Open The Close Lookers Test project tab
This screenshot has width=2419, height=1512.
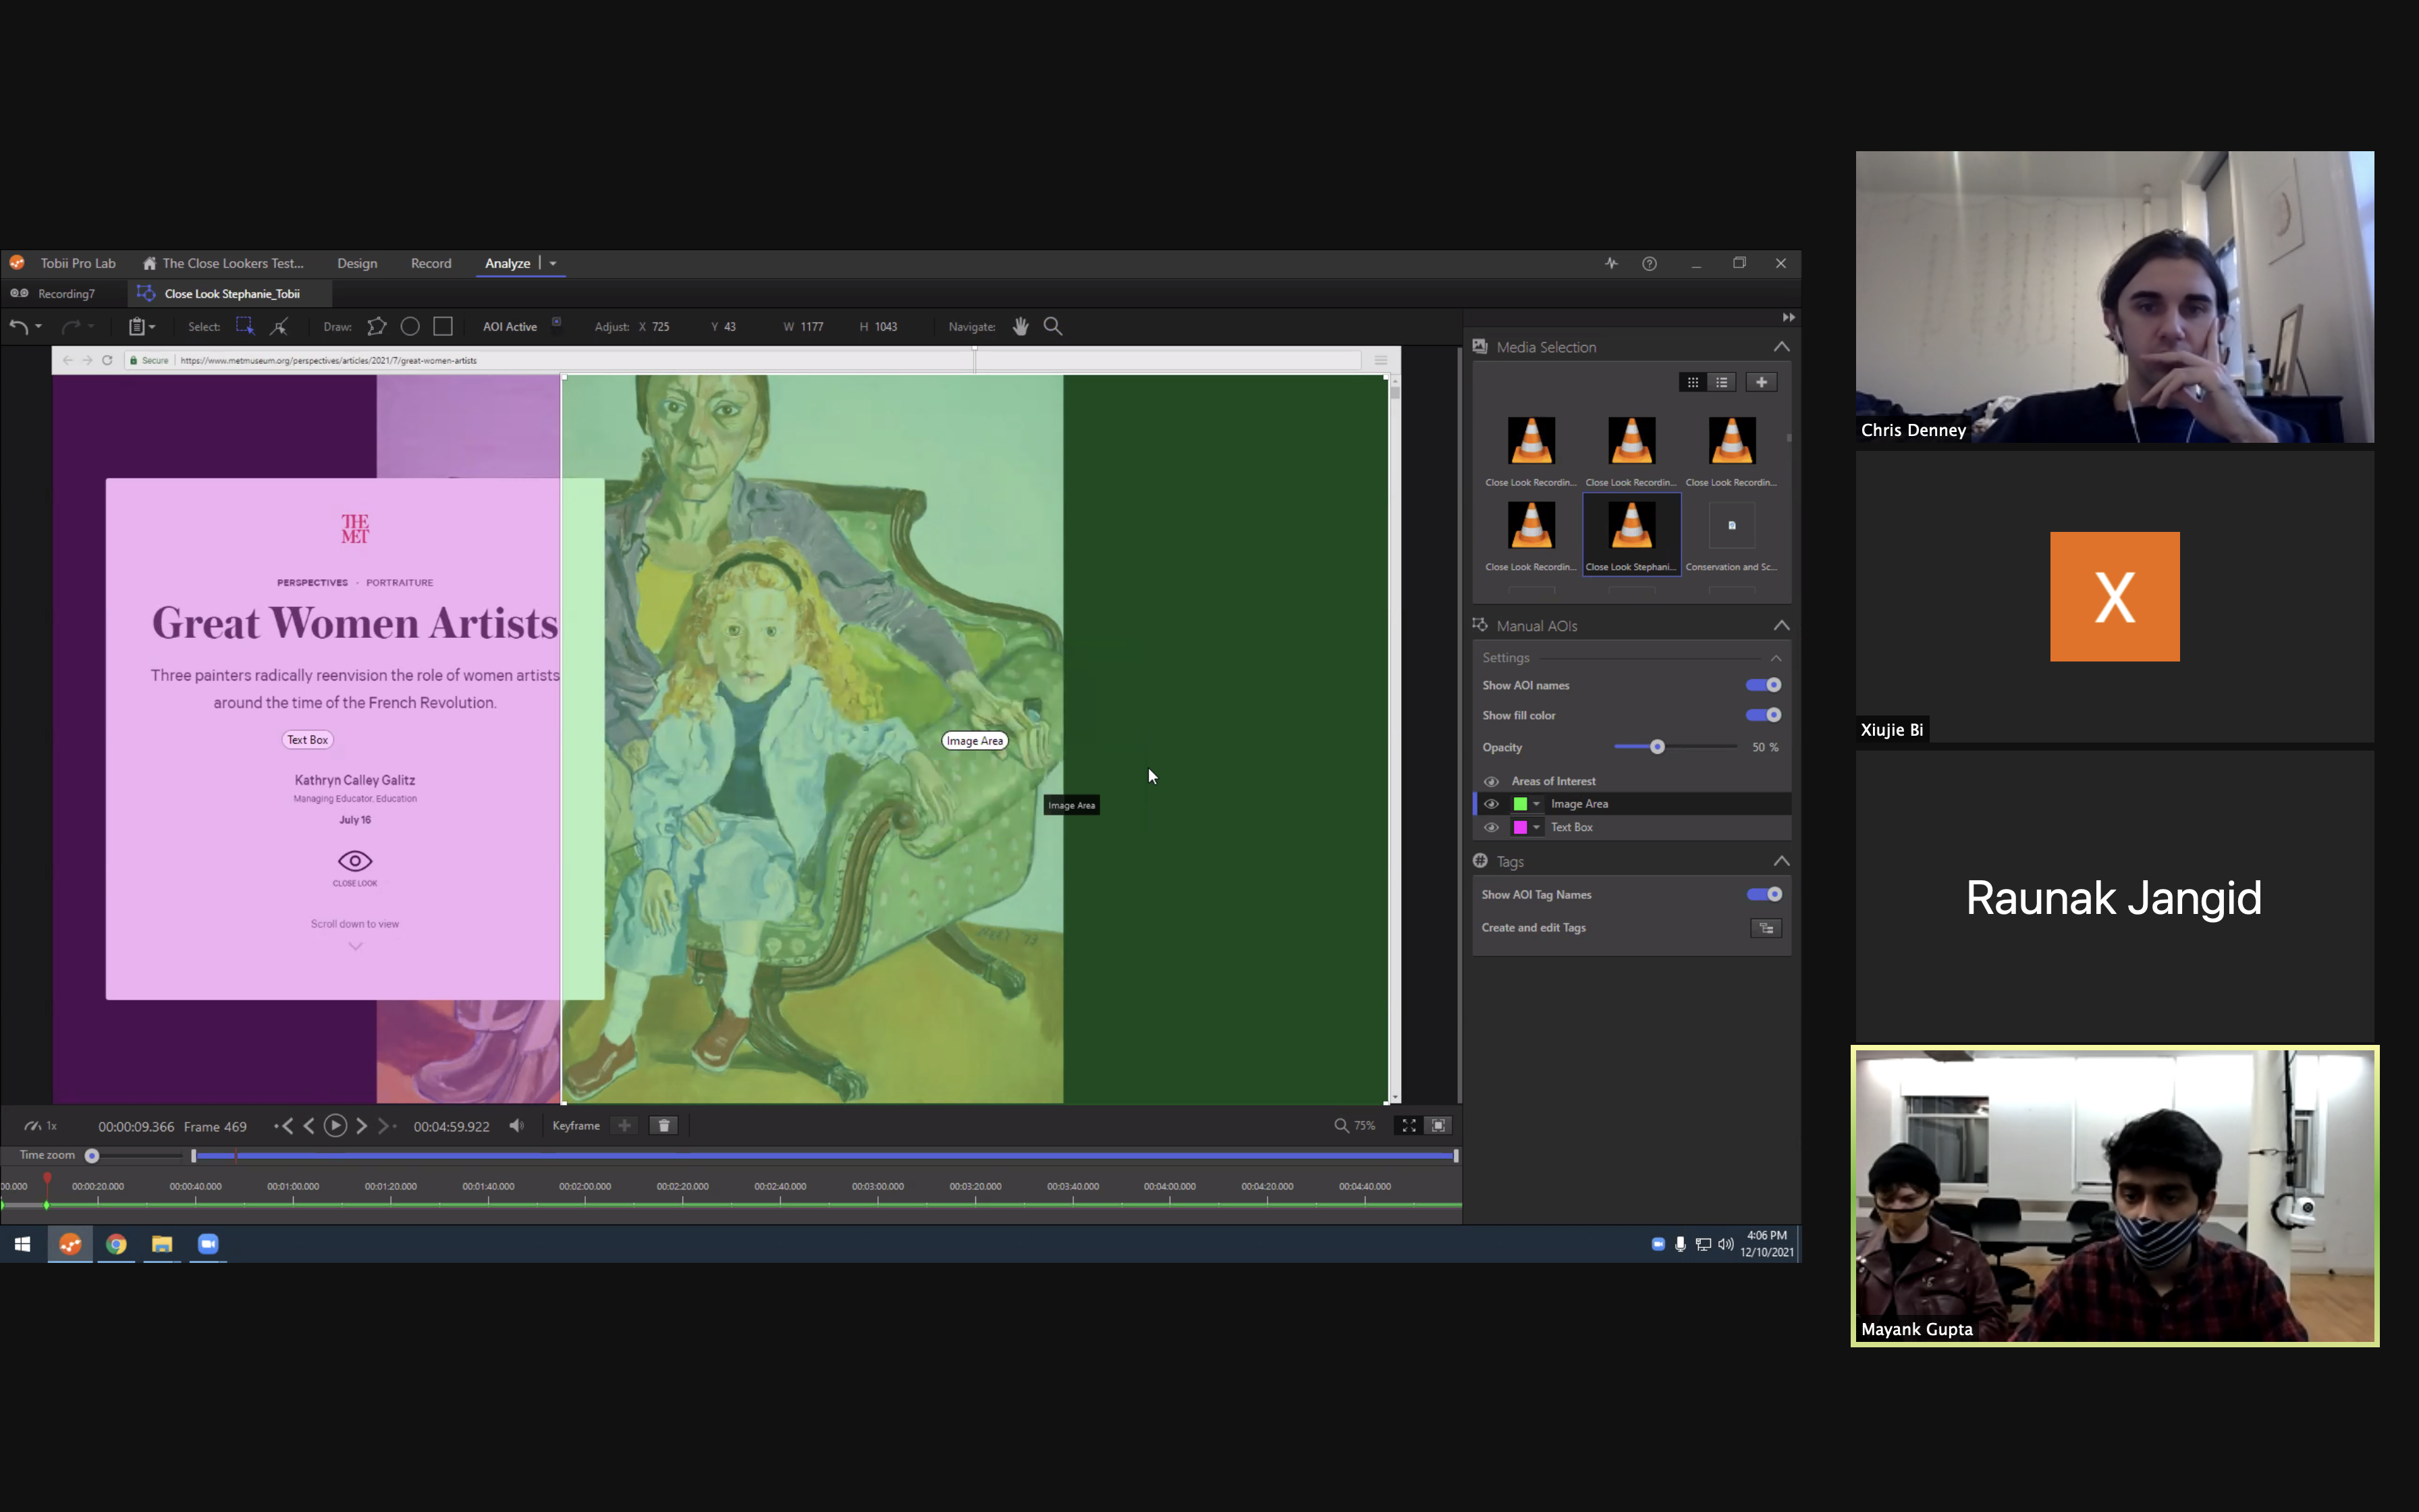(223, 263)
